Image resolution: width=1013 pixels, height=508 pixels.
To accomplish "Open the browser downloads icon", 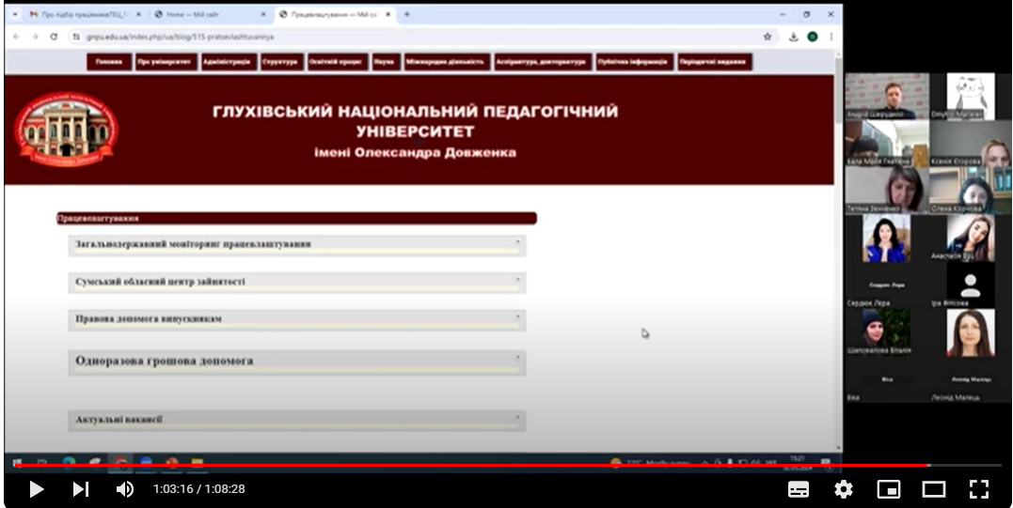I will pyautogui.click(x=794, y=37).
